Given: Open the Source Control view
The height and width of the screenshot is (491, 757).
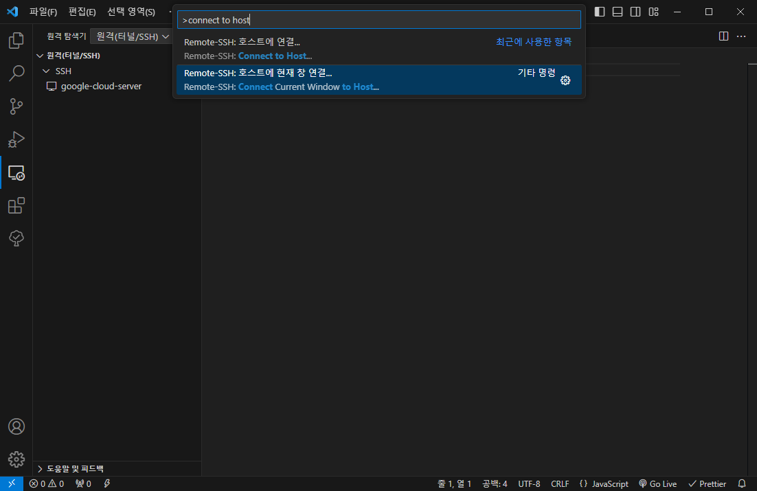Looking at the screenshot, I should (16, 106).
